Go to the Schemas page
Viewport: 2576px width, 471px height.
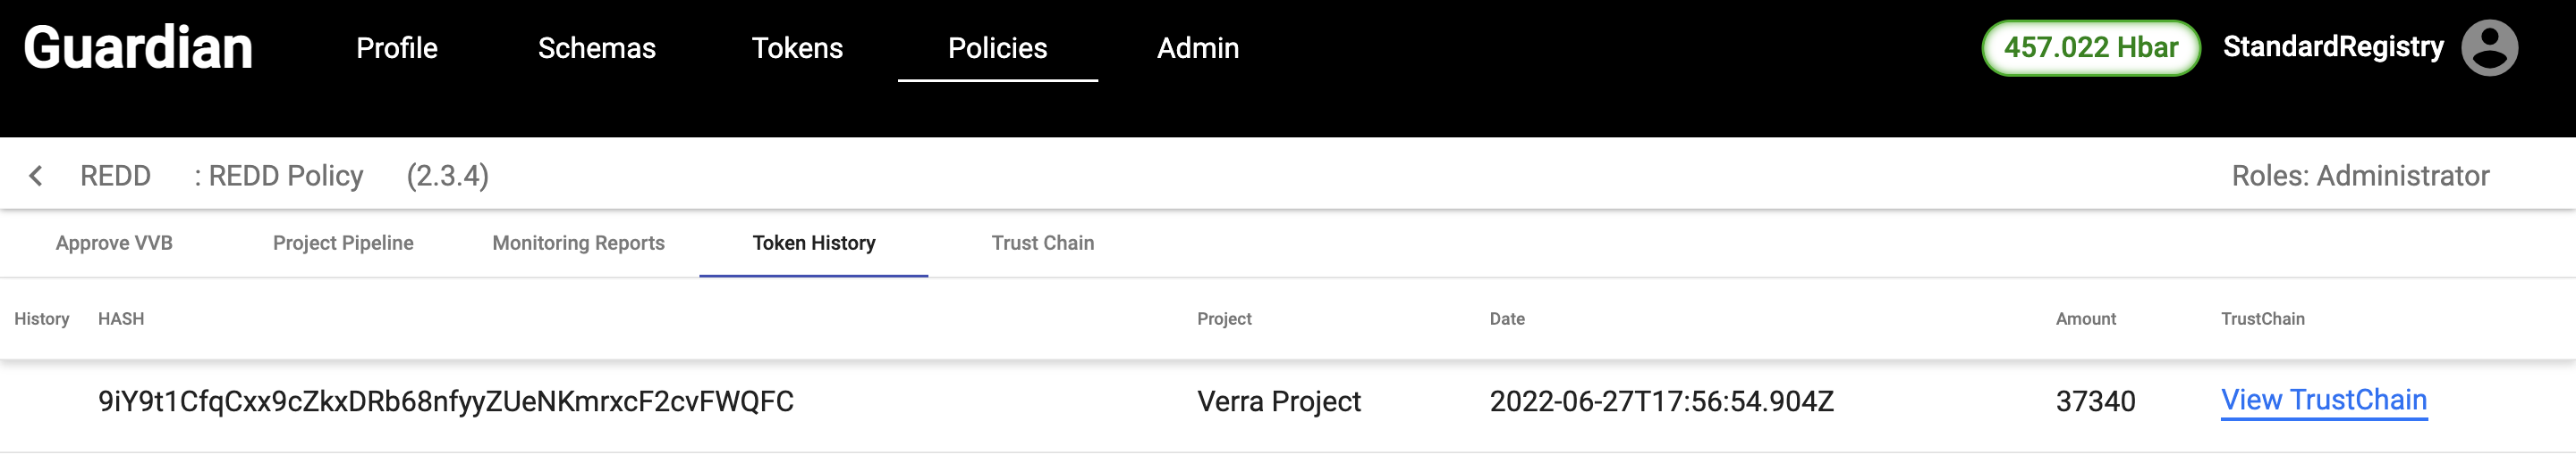click(596, 48)
